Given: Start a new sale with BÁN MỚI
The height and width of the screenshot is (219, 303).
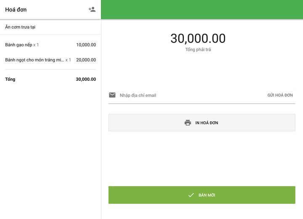Looking at the screenshot, I should 207,195.
